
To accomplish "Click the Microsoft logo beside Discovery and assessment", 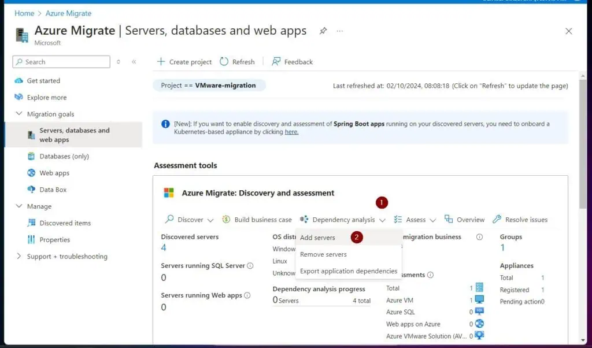I will coord(169,193).
